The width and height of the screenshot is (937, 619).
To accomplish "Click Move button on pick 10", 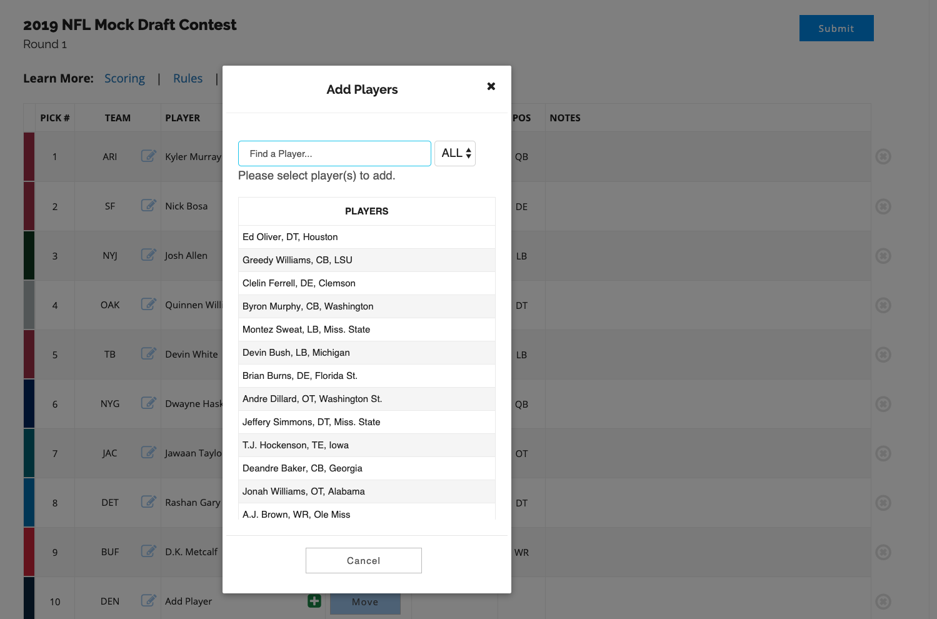I will click(x=365, y=602).
